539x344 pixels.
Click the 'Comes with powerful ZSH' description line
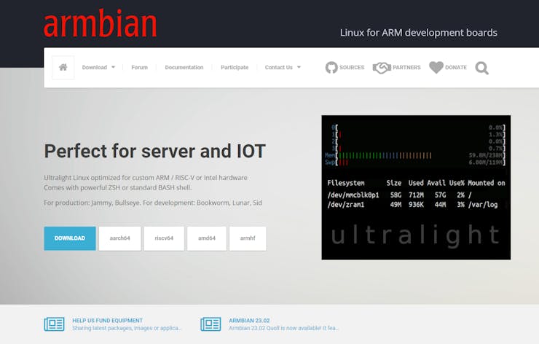pyautogui.click(x=117, y=187)
